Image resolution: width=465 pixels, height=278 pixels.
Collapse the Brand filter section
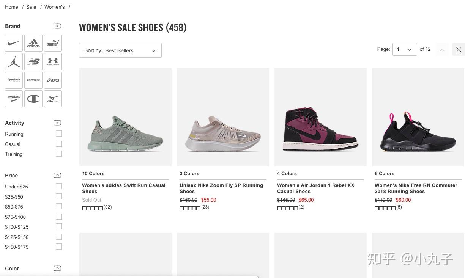click(x=57, y=26)
